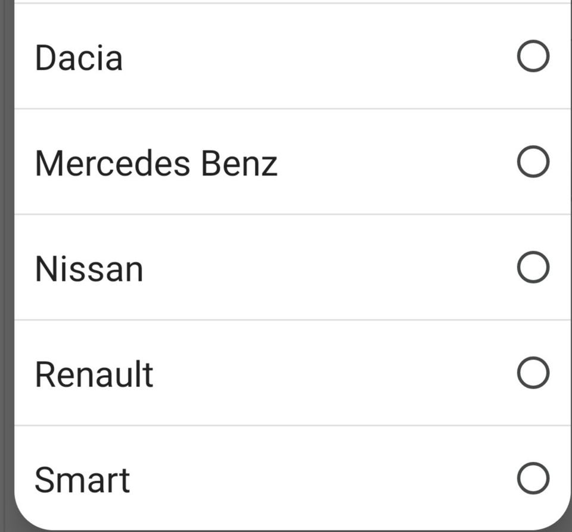The image size is (572, 532).
Task: Select the Mercedes Benz radio button
Action: 533,162
